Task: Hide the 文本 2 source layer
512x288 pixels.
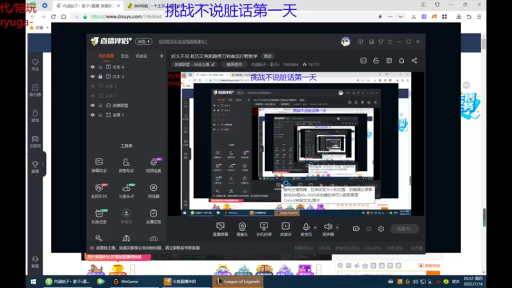Action: pos(93,76)
